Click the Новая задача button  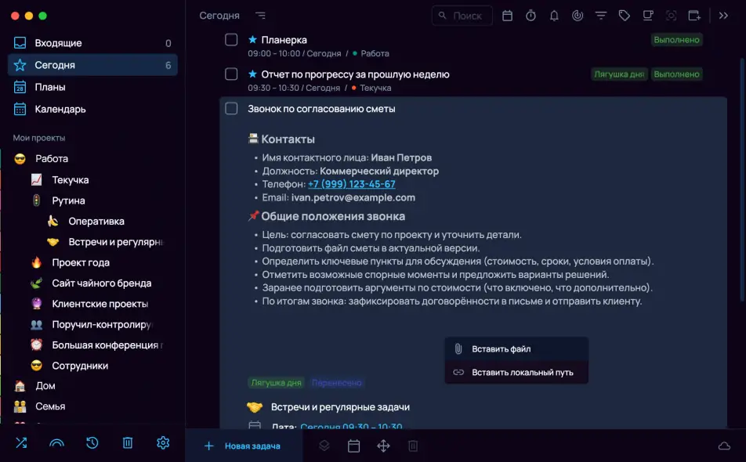point(243,446)
